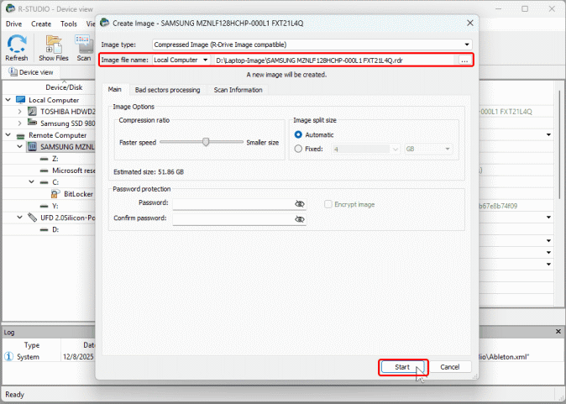Image resolution: width=566 pixels, height=404 pixels.
Task: Show password using eye icon in Password field
Action: pyautogui.click(x=299, y=203)
